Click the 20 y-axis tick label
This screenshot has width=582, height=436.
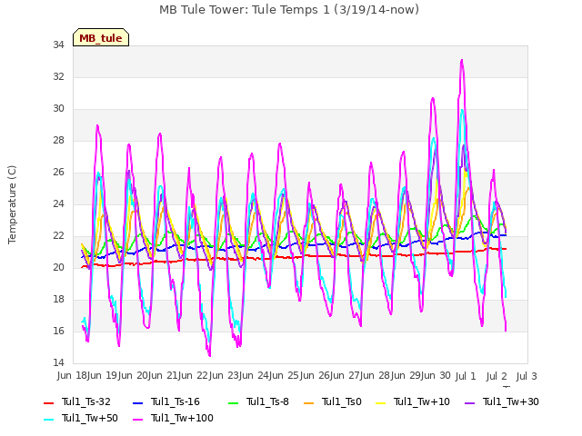tap(58, 268)
